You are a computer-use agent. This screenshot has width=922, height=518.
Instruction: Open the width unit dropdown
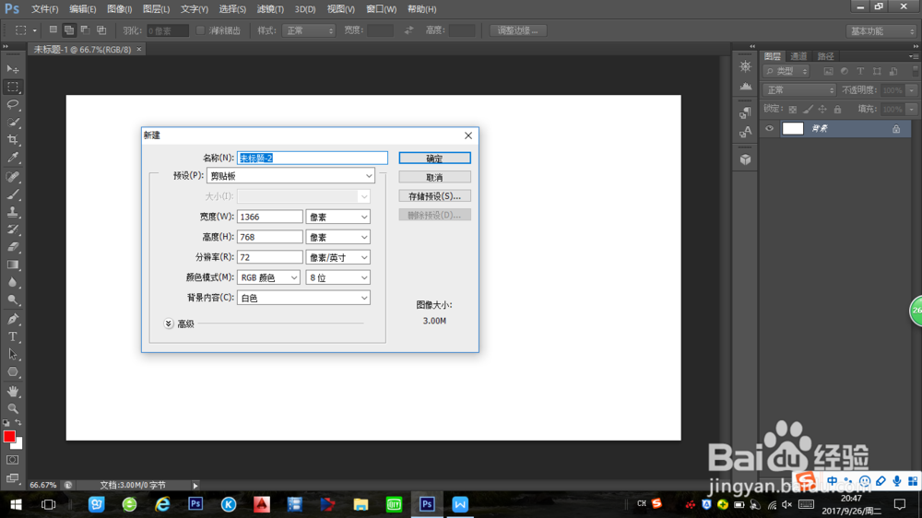click(x=337, y=217)
